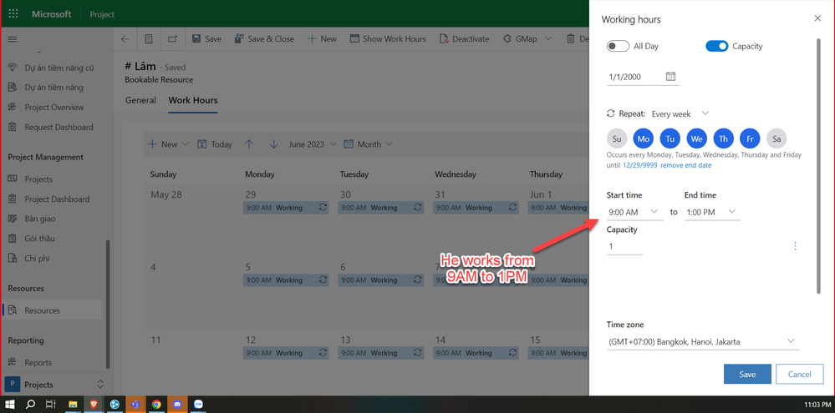Open record in new window icon

tap(172, 39)
